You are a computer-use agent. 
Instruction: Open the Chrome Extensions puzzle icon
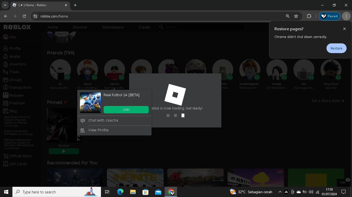tap(309, 16)
